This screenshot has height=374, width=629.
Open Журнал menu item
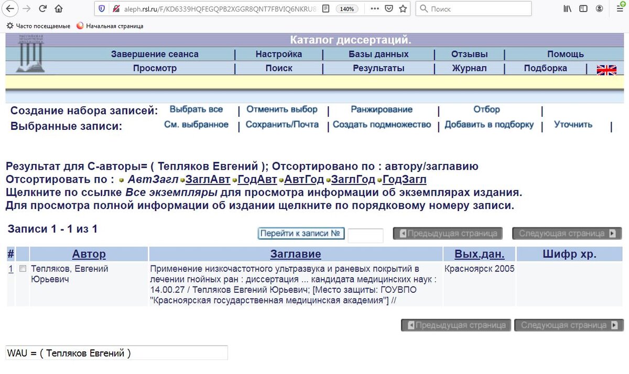pos(470,68)
